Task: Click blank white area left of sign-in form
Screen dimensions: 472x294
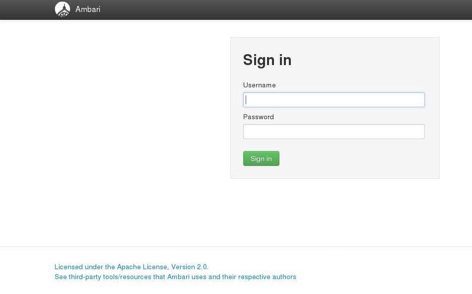Action: click(124, 124)
